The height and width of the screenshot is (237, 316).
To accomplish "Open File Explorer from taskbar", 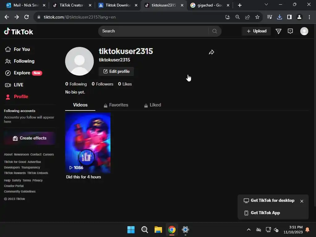I will click(x=158, y=230).
